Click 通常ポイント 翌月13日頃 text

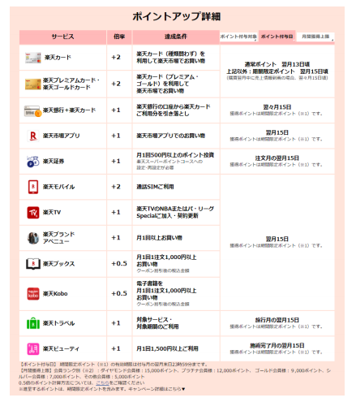277,64
